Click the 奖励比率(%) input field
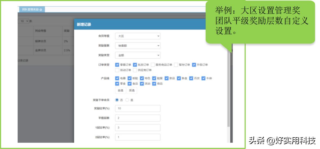The width and height of the screenshot is (320, 149). [138, 108]
